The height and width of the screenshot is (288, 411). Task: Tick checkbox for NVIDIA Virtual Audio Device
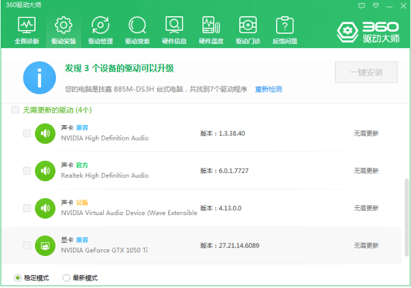27,208
